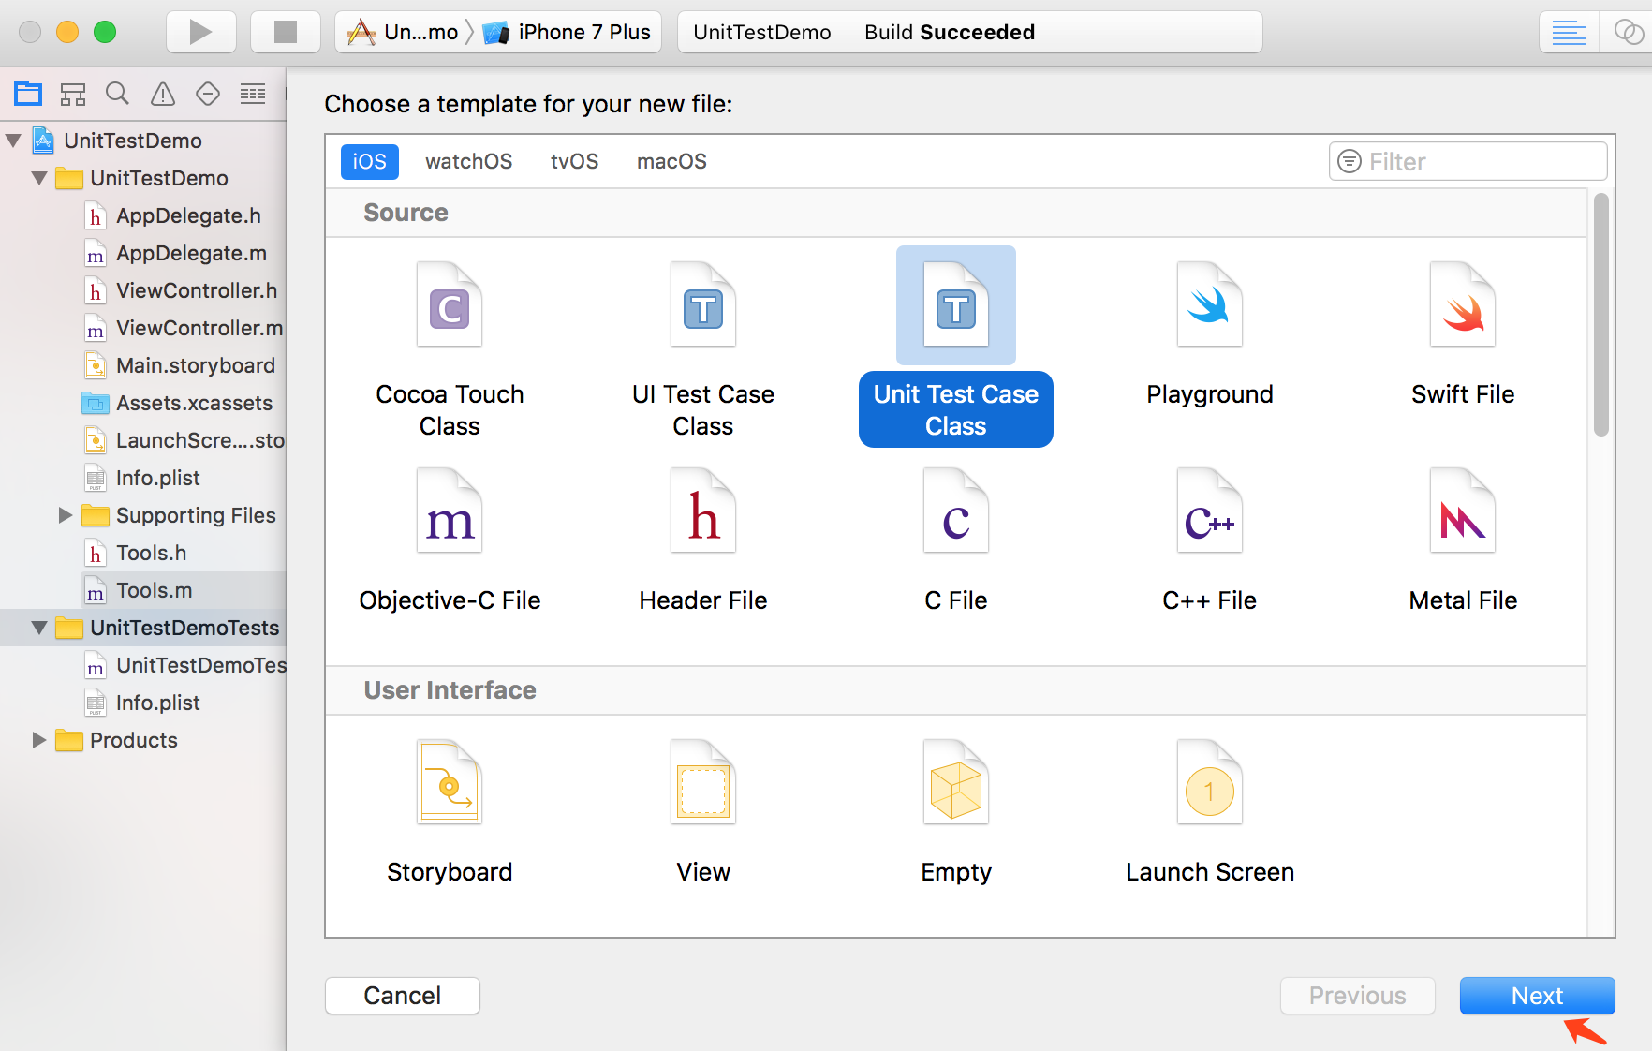Open the scheme selector Un...mo

click(403, 32)
